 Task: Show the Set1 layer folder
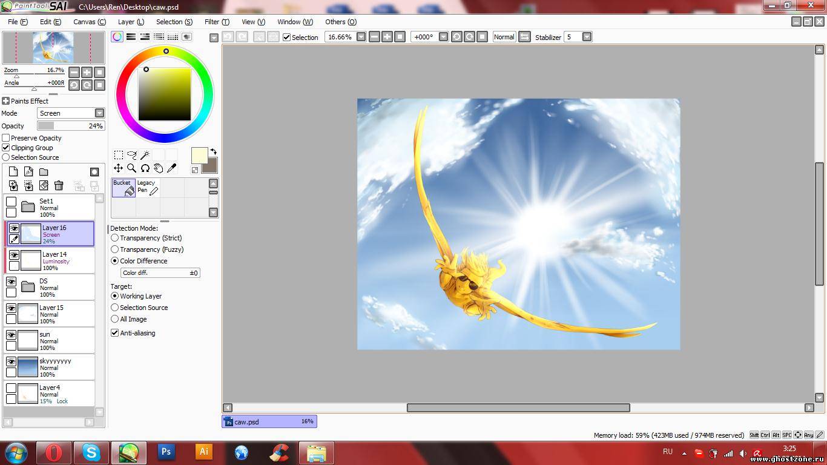(11, 202)
